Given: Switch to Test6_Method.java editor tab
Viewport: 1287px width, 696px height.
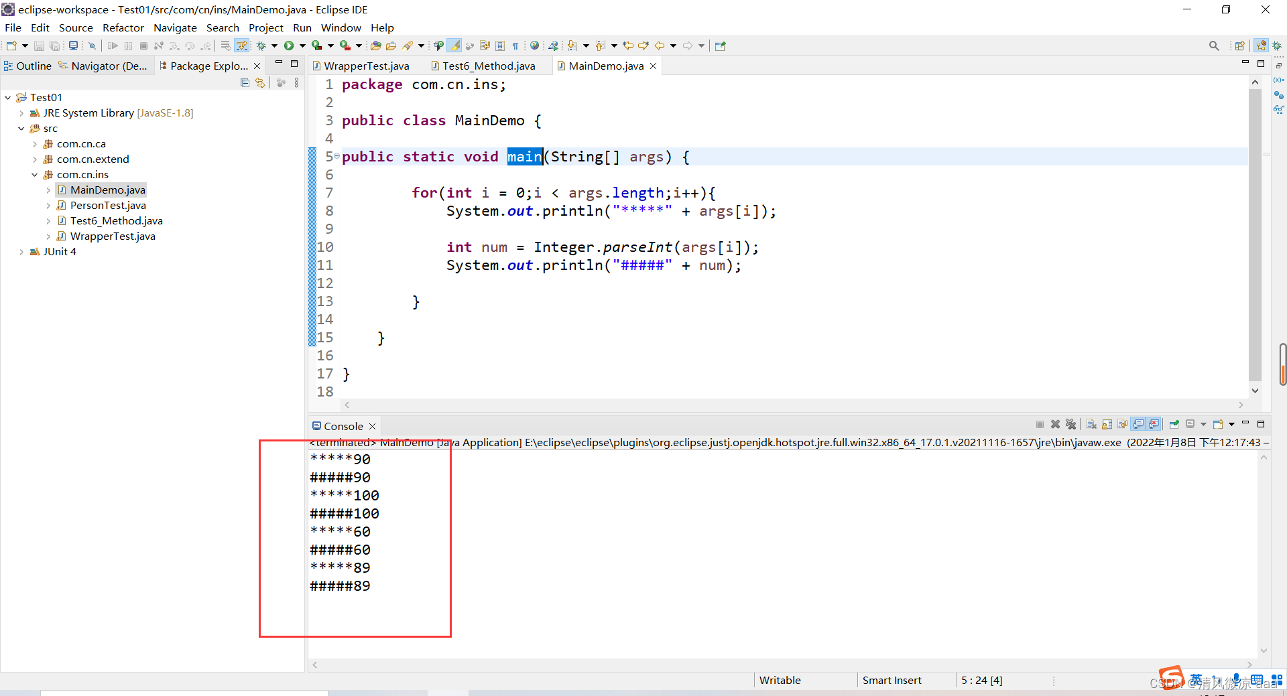Looking at the screenshot, I should pyautogui.click(x=483, y=66).
